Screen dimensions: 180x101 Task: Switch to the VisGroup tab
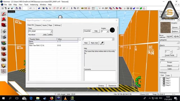coord(57,25)
